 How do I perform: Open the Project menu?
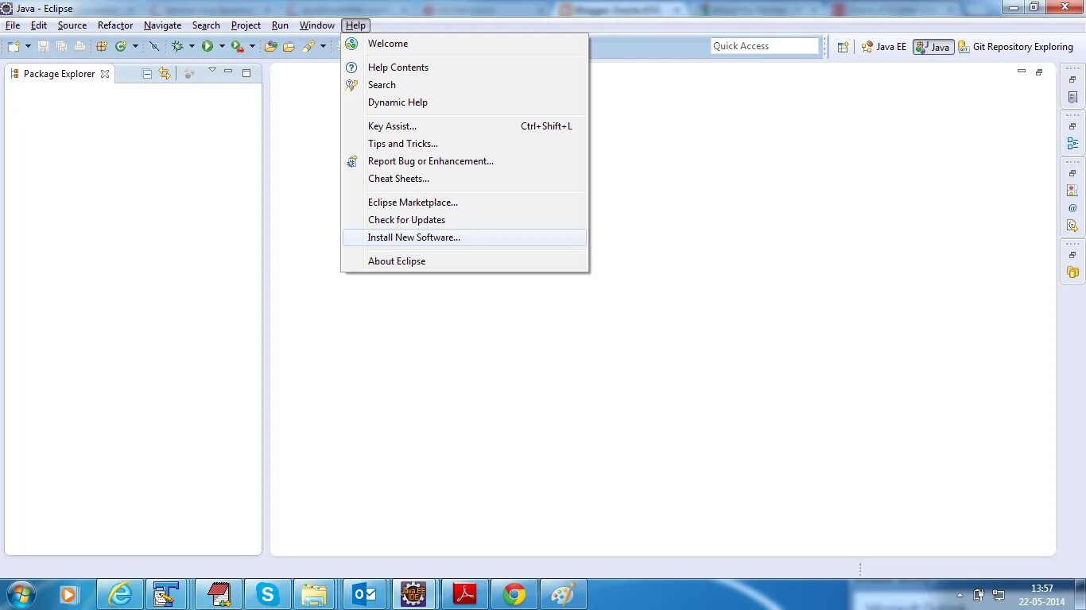(246, 25)
